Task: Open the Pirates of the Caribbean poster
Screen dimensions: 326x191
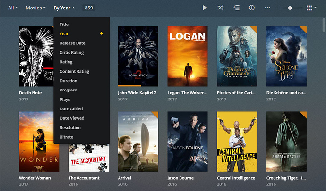Action: pyautogui.click(x=237, y=56)
